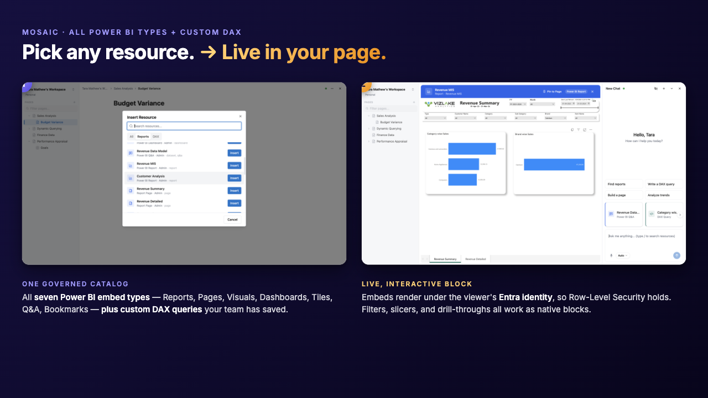Click the Revenue Data Model Q&A icon in Insert Resource
The image size is (708, 398).
[131, 153]
